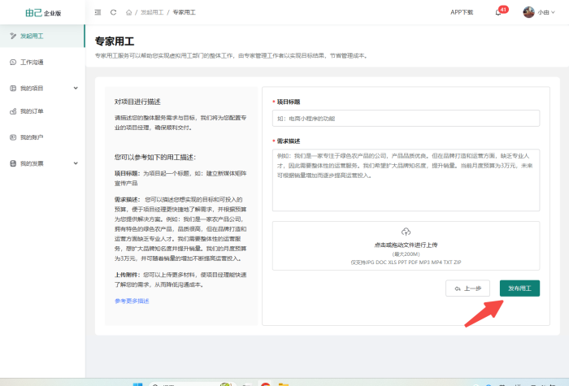Viewport: 569px width, 386px height.
Task: Focus the 项目标题 input field
Action: (x=406, y=119)
